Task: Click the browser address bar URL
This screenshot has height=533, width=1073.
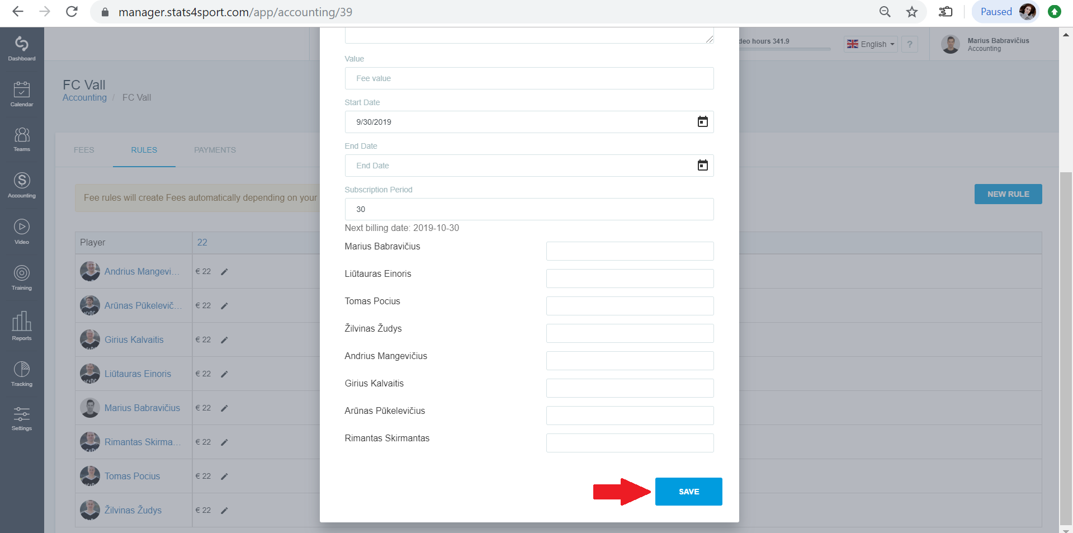Action: coord(235,12)
